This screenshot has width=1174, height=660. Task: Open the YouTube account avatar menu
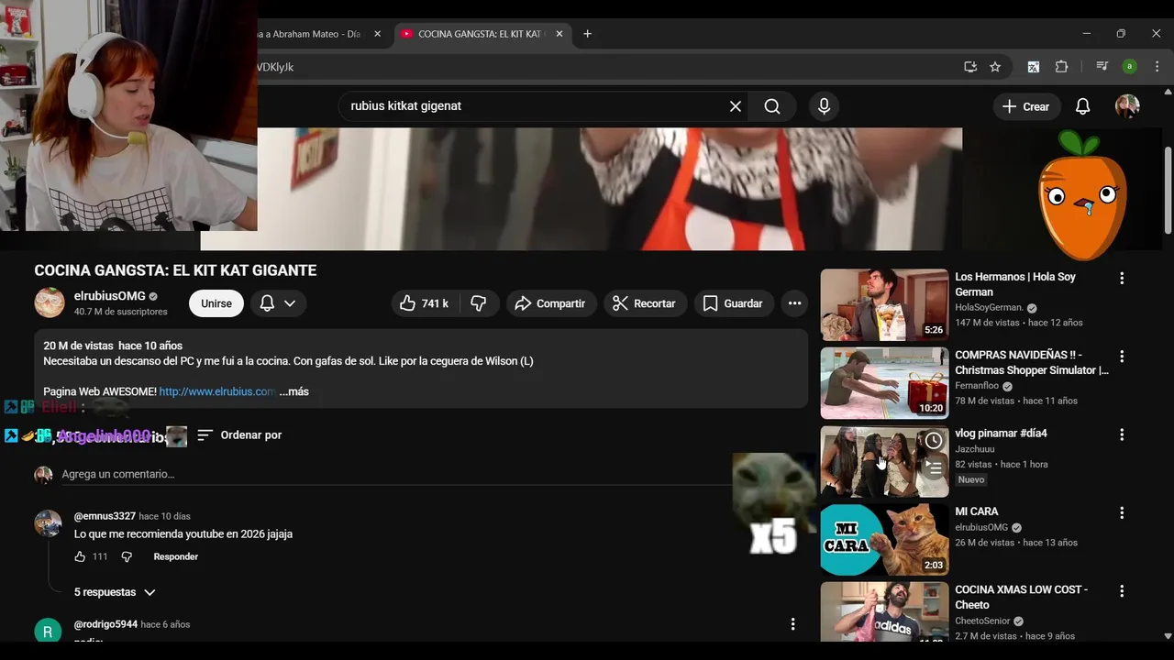pos(1127,106)
